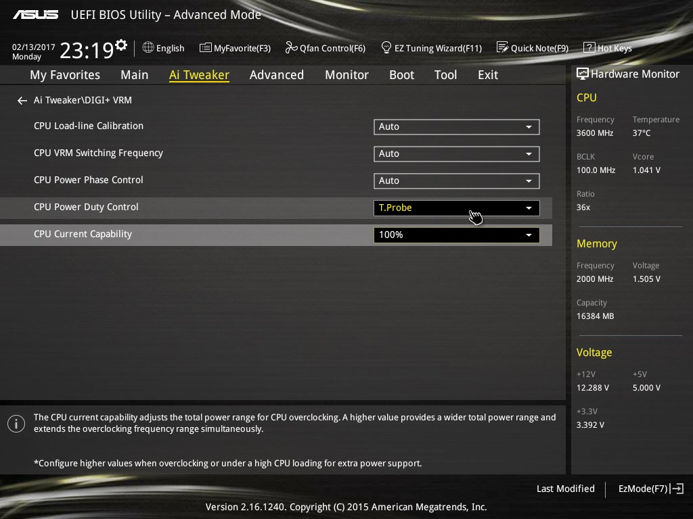Change language via English button
693x519 pixels.
click(170, 48)
